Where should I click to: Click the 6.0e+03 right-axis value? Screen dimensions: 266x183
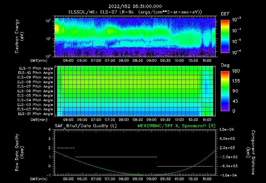click(227, 139)
